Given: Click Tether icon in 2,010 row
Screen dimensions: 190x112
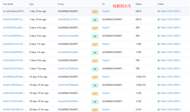Looking at the screenshot, I should point(159,110).
